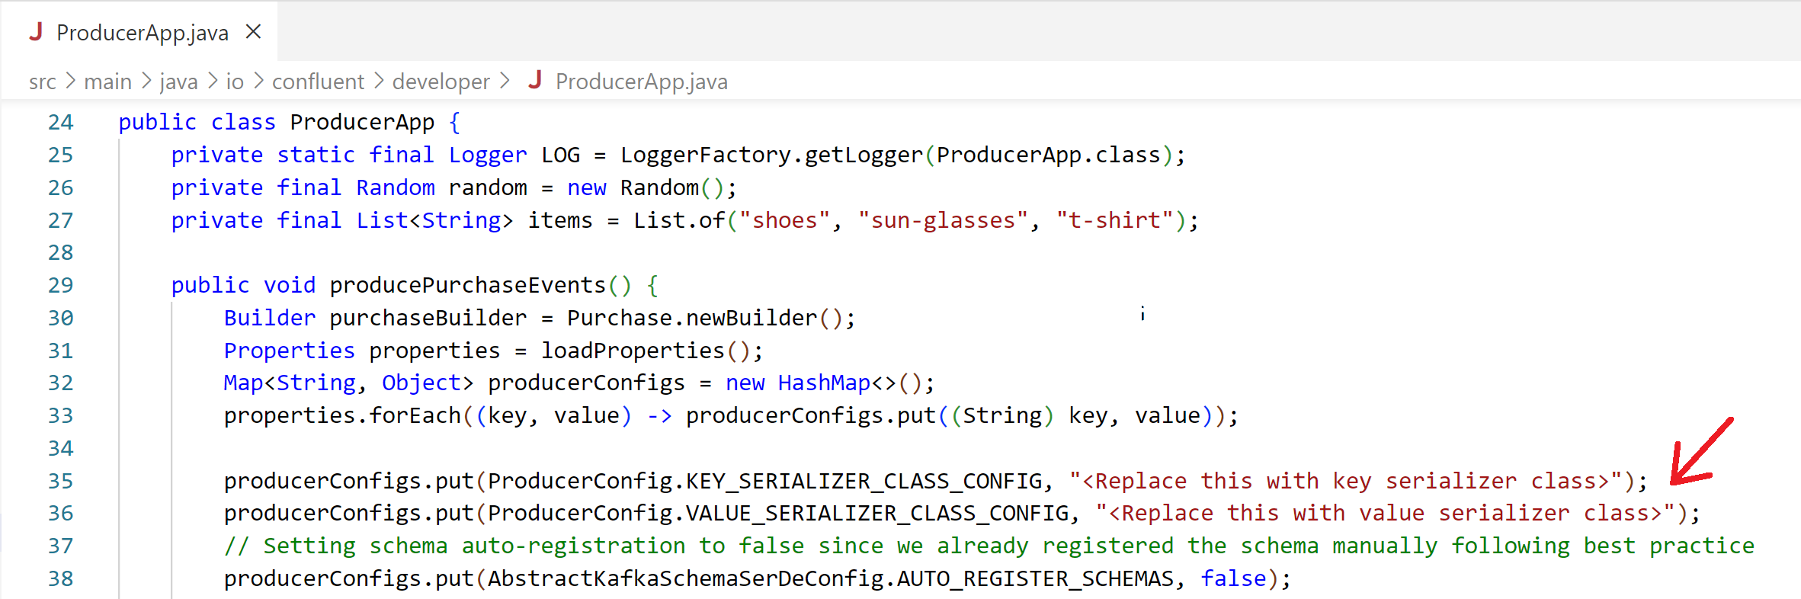This screenshot has height=599, width=1801.
Task: Open the confluent breadcrumb segment
Action: point(318,82)
